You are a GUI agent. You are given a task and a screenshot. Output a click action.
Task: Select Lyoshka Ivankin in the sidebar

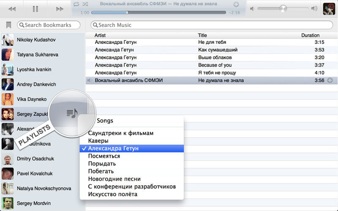[x=43, y=70]
